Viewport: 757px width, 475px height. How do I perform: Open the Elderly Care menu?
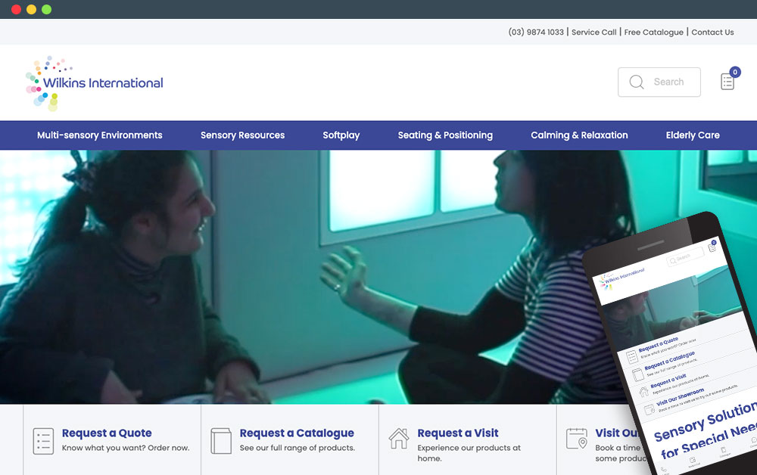tap(693, 135)
